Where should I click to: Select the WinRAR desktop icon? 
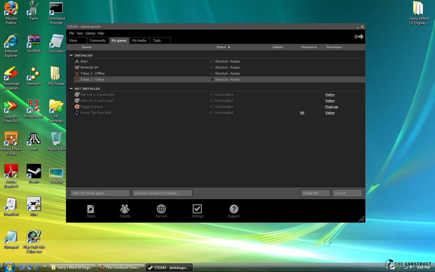click(34, 44)
